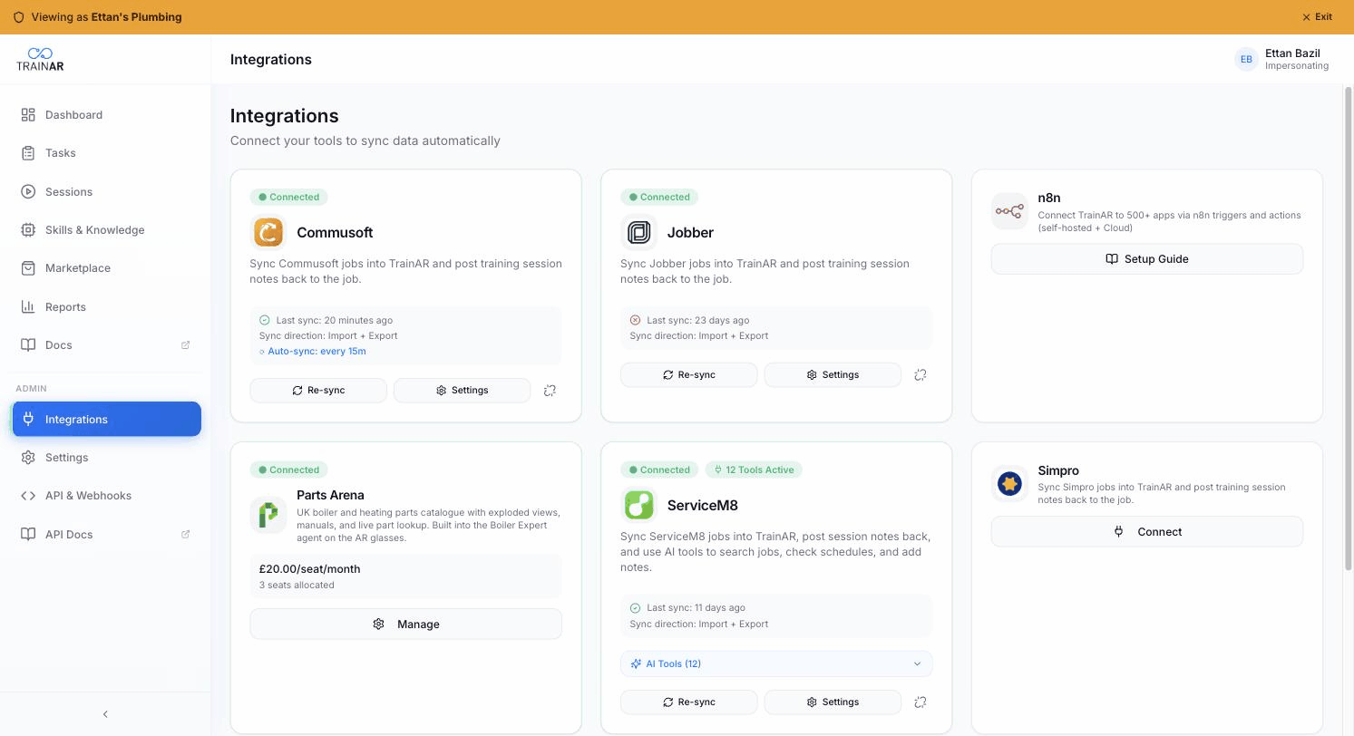Click the EB user avatar
The image size is (1354, 736).
coord(1246,59)
